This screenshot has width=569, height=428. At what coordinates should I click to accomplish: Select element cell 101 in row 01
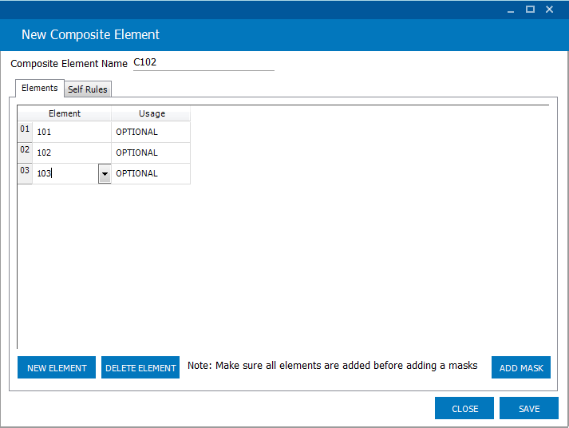(x=72, y=132)
